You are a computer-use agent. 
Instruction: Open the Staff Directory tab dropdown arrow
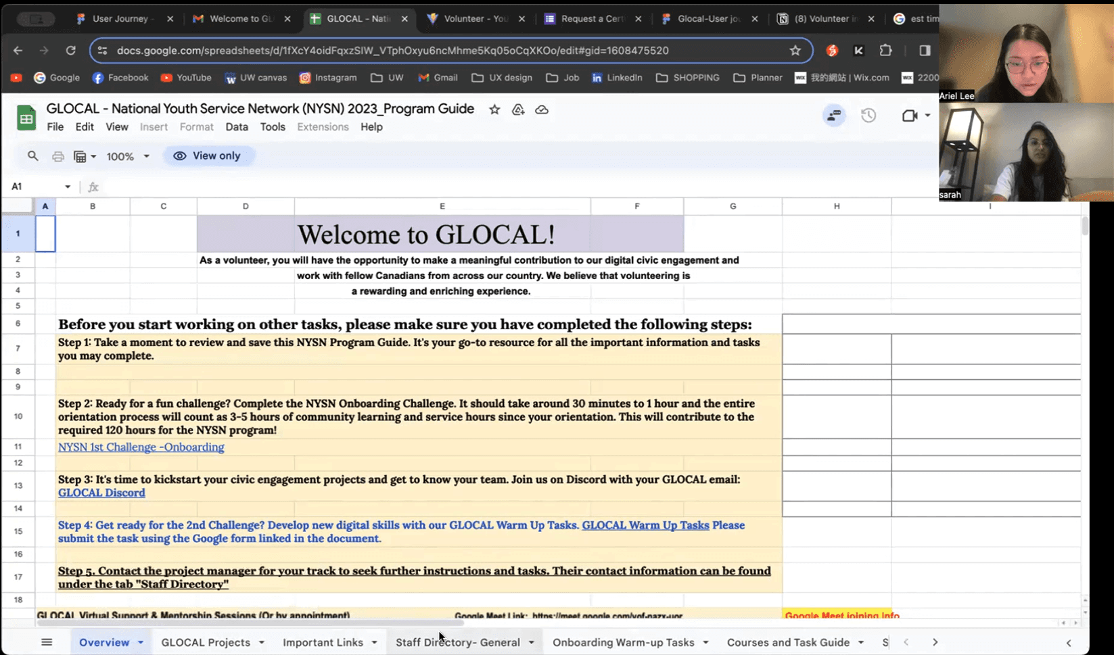click(x=531, y=642)
